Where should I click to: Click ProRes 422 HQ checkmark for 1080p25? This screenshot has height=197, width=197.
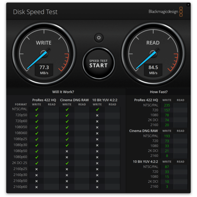point(37,139)
